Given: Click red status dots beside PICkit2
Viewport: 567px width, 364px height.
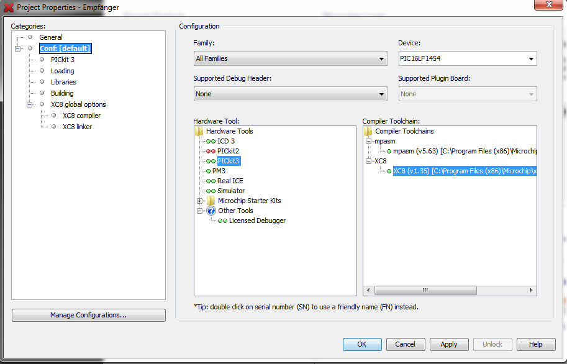Looking at the screenshot, I should pyautogui.click(x=211, y=151).
